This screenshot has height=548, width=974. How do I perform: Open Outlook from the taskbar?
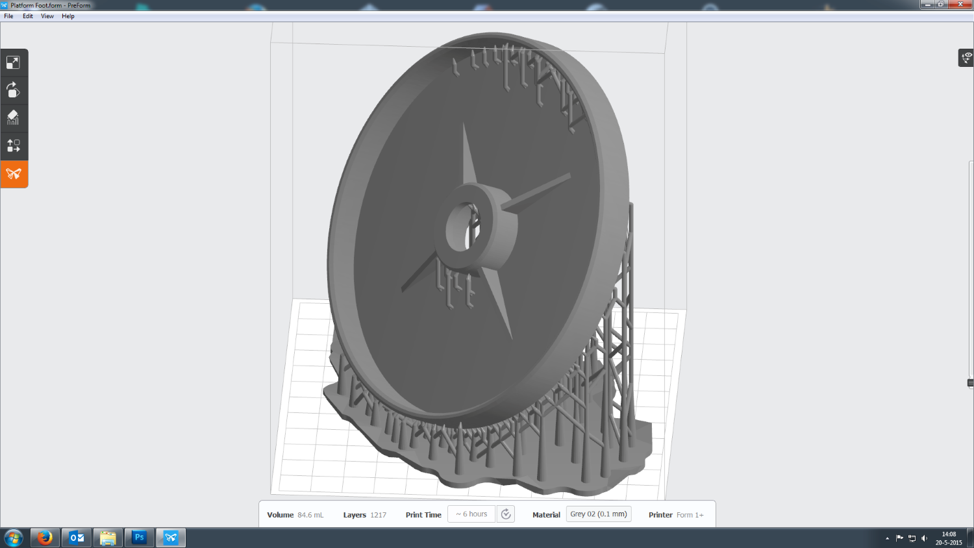pos(77,538)
